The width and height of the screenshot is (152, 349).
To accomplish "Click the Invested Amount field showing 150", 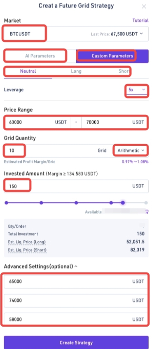I will [x=76, y=186].
